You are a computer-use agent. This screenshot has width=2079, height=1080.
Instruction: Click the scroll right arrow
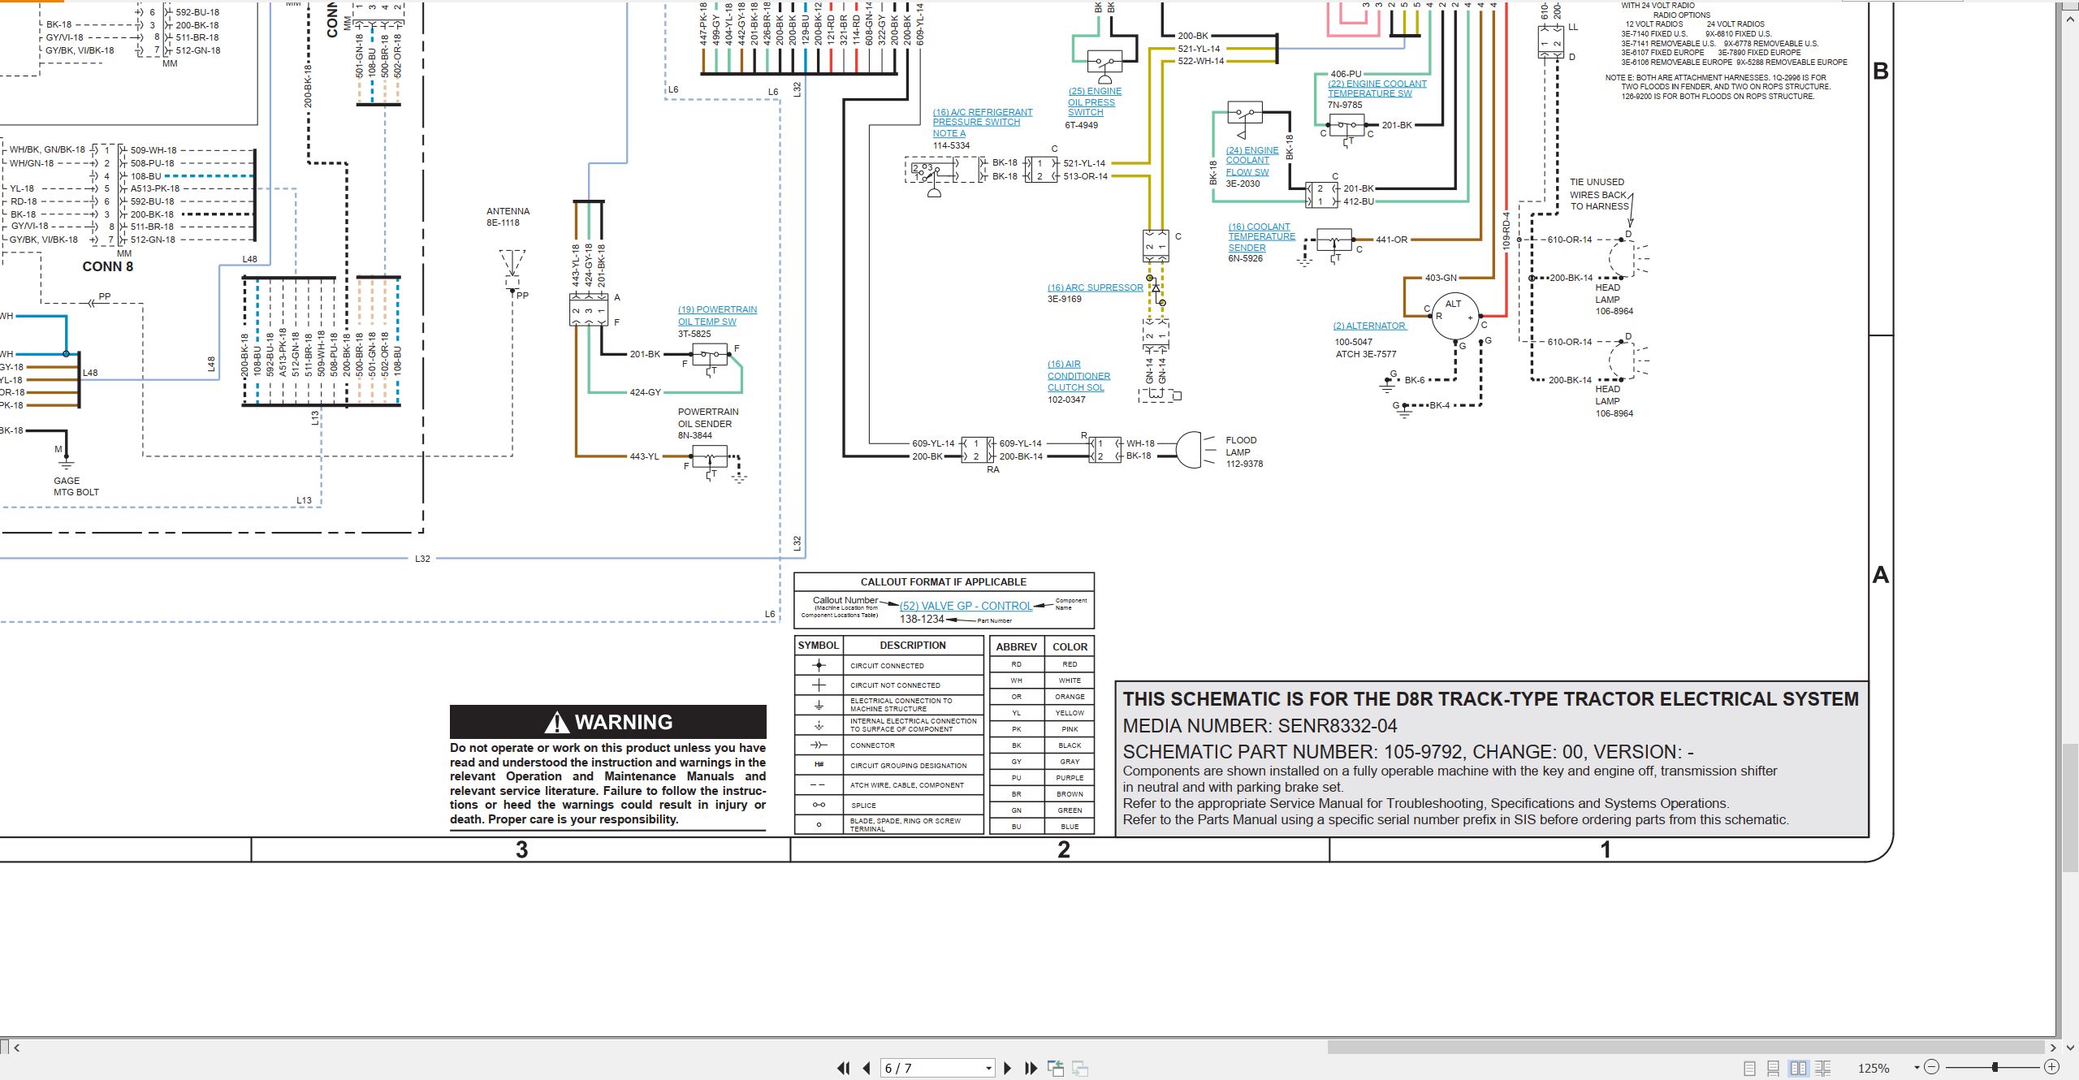coord(2054,1048)
